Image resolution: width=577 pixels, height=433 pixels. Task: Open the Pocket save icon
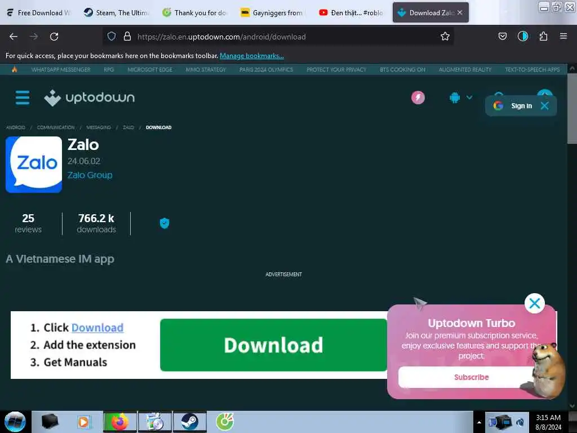click(x=502, y=36)
